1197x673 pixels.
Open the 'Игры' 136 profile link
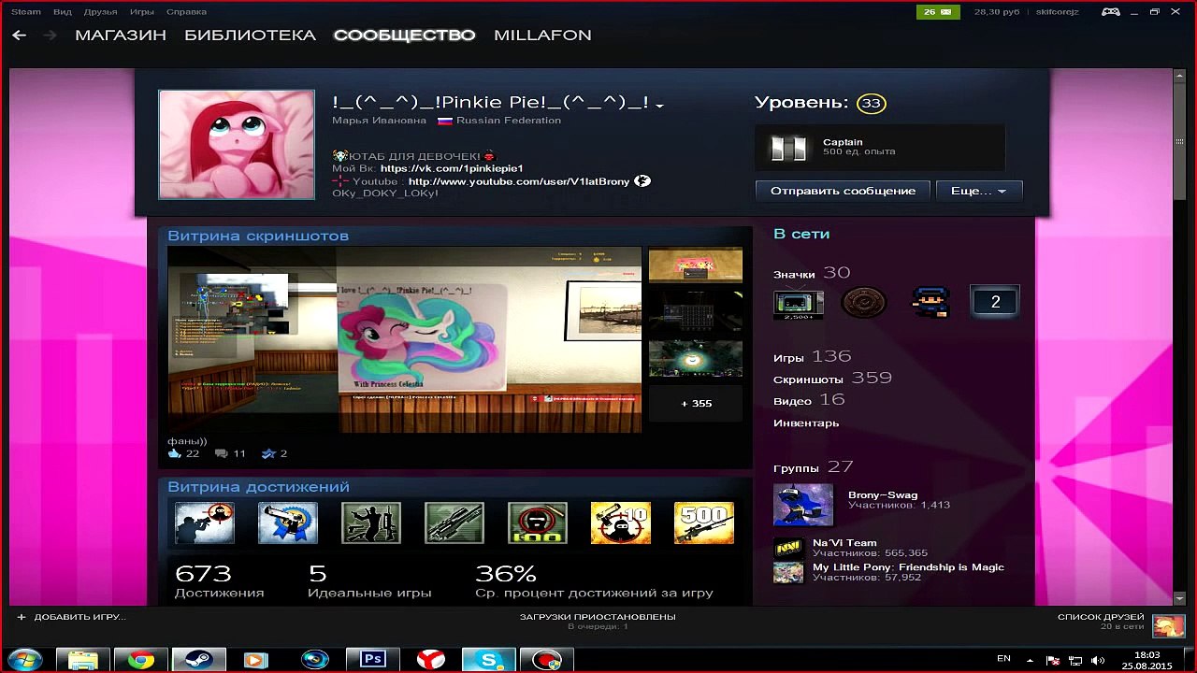point(812,357)
